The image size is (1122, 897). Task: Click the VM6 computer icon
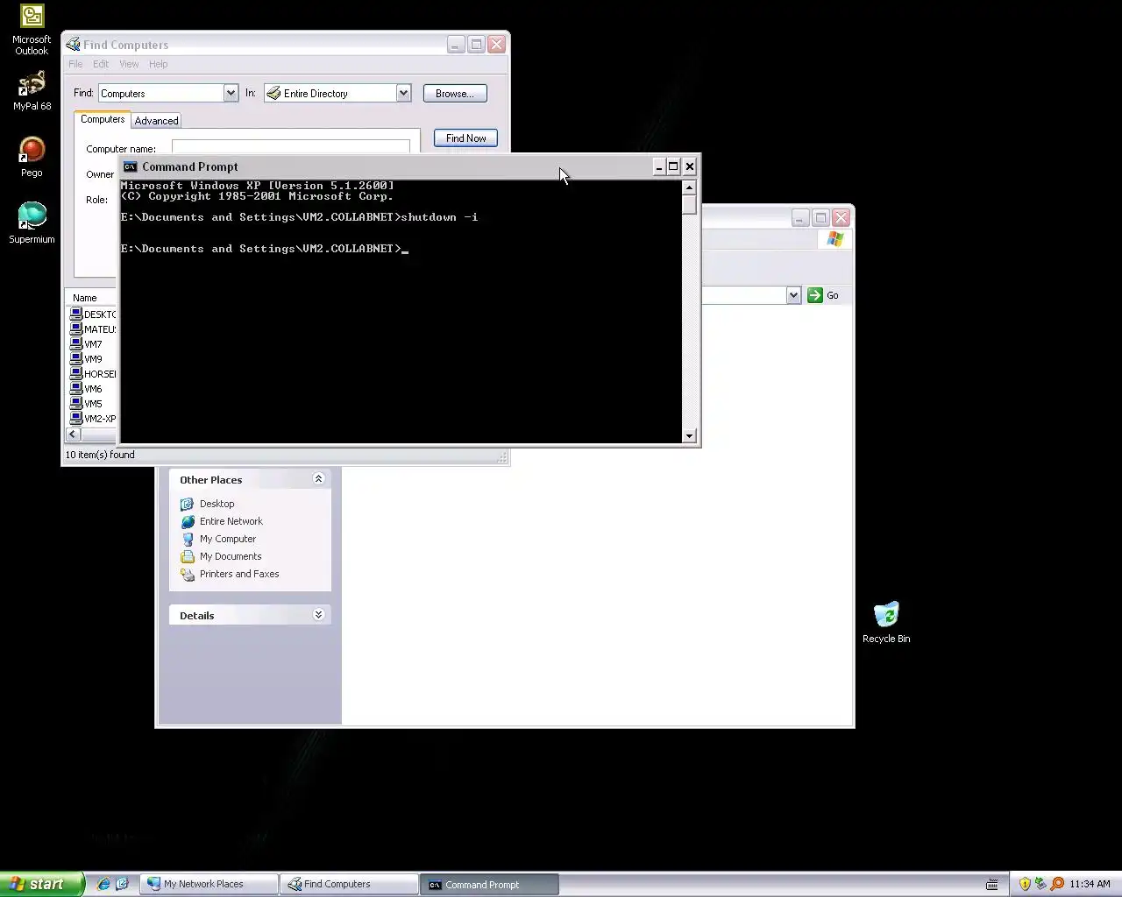pyautogui.click(x=76, y=388)
